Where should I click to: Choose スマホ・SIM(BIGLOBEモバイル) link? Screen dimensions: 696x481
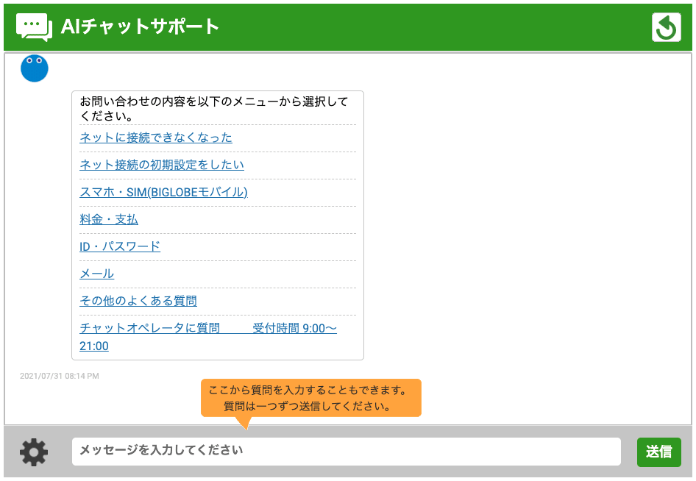(x=163, y=192)
